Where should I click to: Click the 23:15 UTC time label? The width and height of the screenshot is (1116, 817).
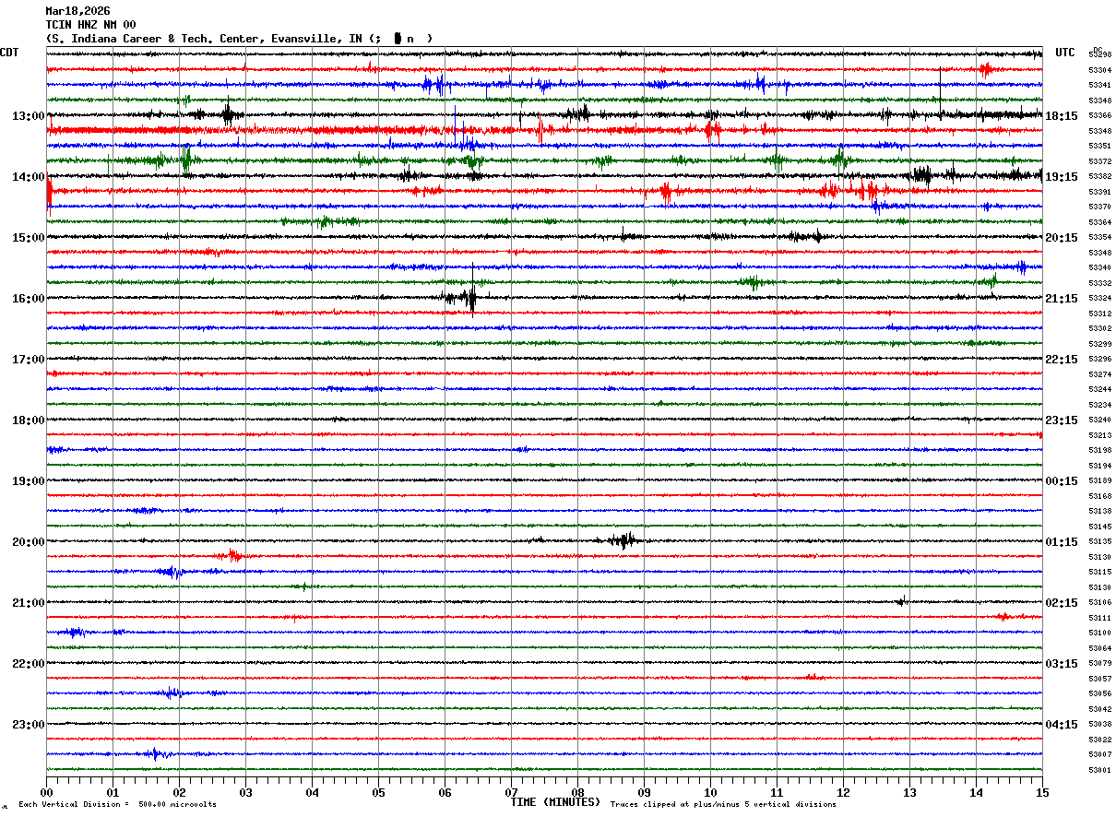pos(1062,420)
